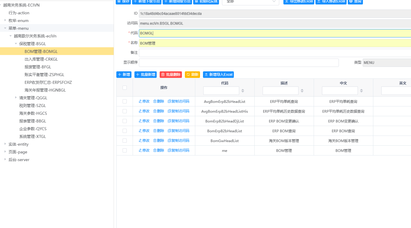Expand the 清关管理-QGGL tree node

click(x=16, y=98)
